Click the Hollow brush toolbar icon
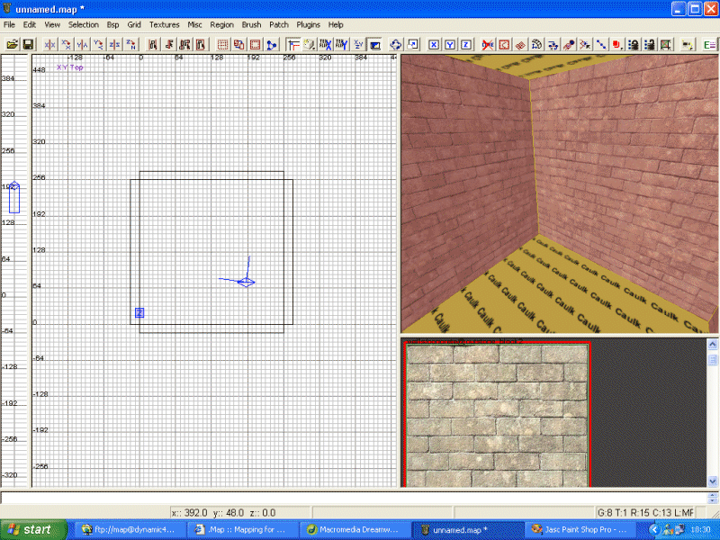 click(256, 44)
